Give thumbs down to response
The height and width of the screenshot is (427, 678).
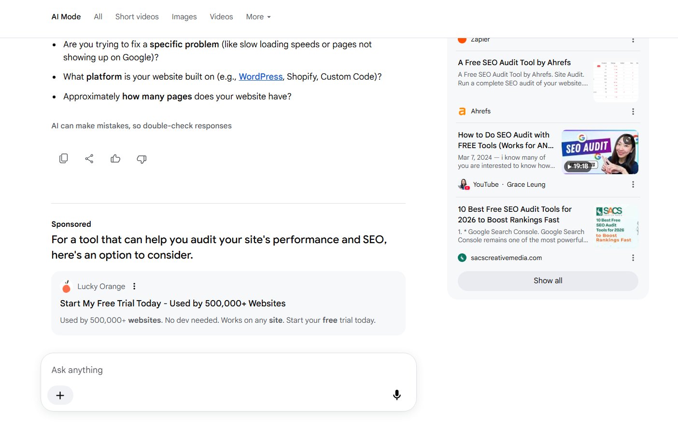141,159
